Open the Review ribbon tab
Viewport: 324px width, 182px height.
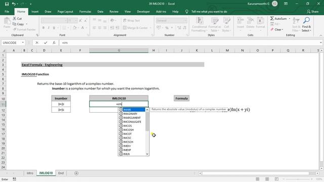tap(114, 12)
